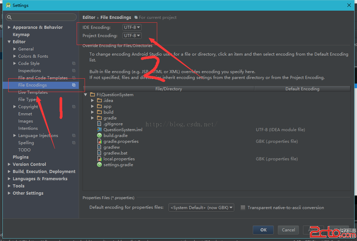Click the gradle.properties file icon
The height and width of the screenshot is (241, 357).
99,141
